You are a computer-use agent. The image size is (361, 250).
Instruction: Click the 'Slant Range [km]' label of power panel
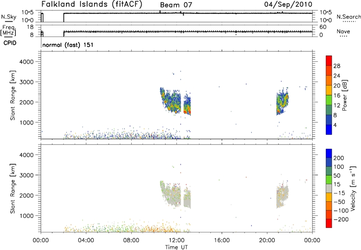[x=13, y=95]
